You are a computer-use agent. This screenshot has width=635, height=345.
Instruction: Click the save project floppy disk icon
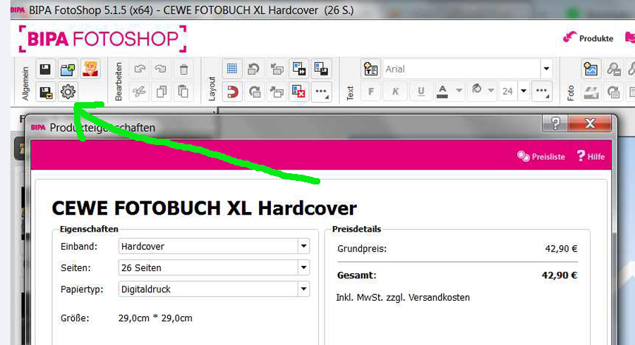(45, 69)
